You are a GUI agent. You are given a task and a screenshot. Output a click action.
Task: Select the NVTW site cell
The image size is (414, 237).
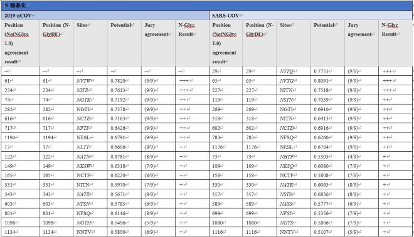pos(90,81)
